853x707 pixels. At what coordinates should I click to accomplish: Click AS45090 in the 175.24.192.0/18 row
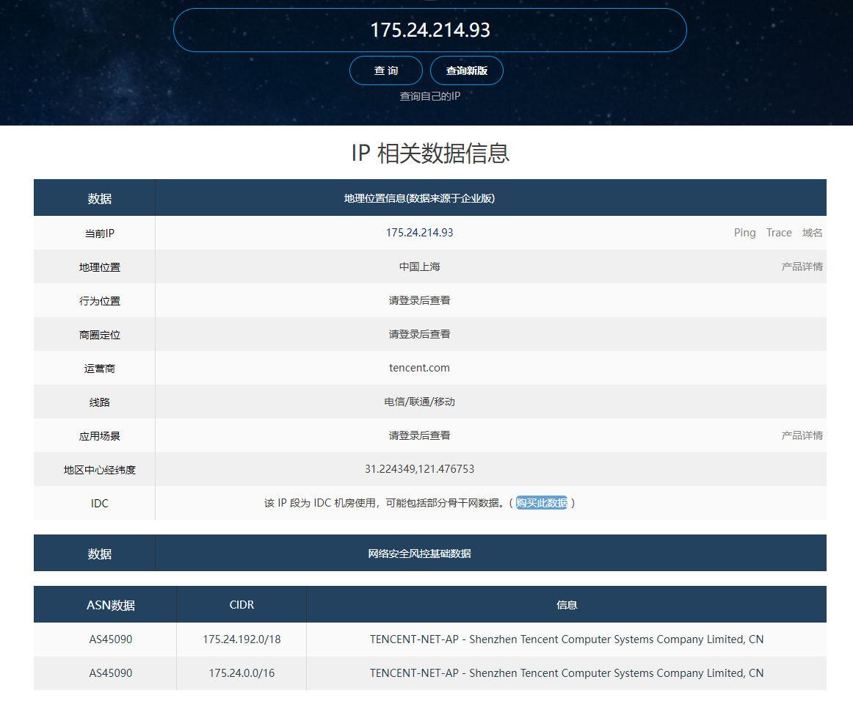(111, 639)
